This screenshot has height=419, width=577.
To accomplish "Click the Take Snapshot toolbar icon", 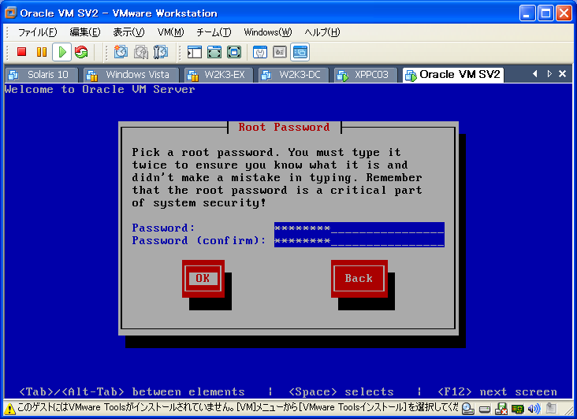I will (x=121, y=52).
